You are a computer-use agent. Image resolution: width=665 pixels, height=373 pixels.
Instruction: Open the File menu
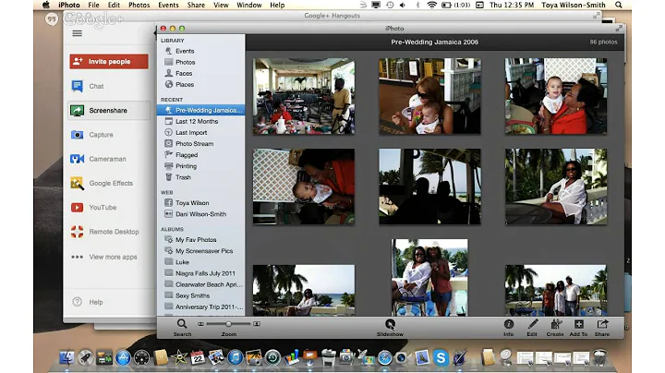(93, 6)
